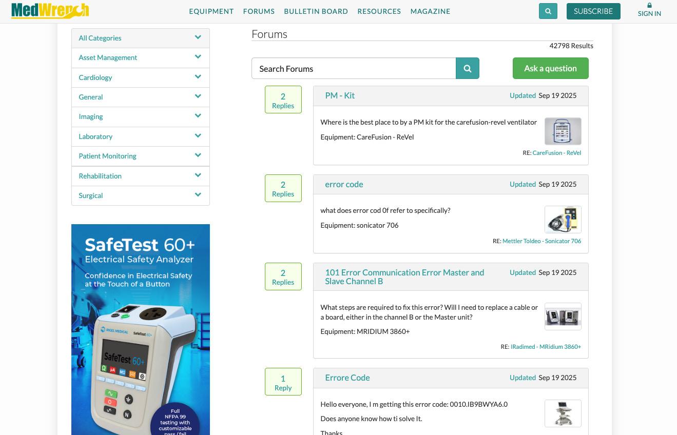Image resolution: width=677 pixels, height=435 pixels.
Task: Follow the IRadimed - MRidium 3860+ link
Action: (x=546, y=347)
